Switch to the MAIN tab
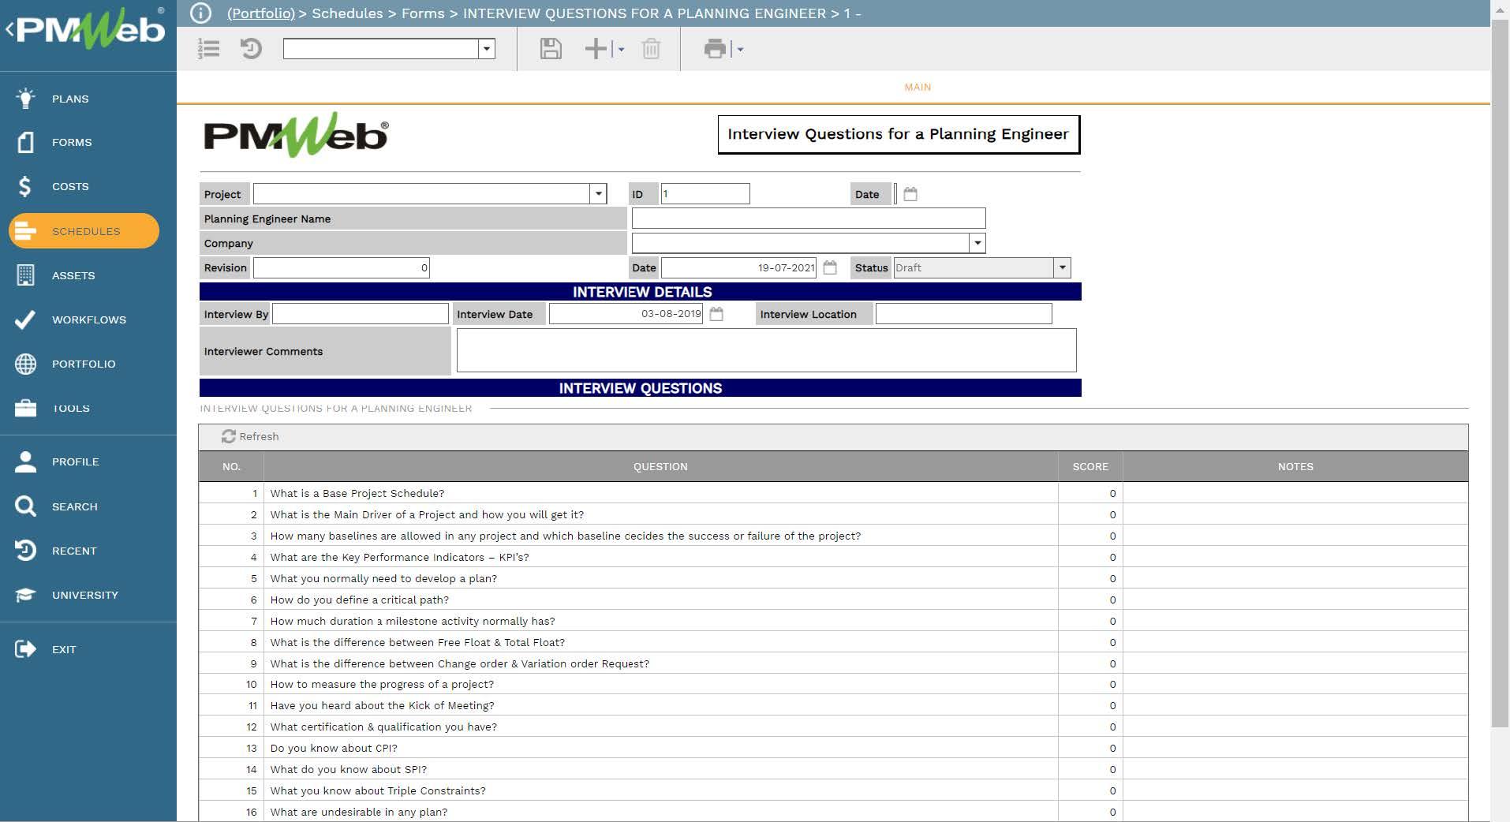The width and height of the screenshot is (1510, 822). point(918,87)
